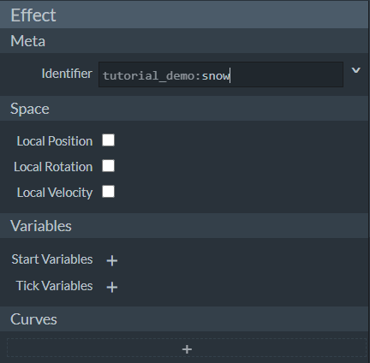Viewport: 370px width, 363px height.
Task: Add a new curve via dashed plus button
Action: tap(187, 349)
